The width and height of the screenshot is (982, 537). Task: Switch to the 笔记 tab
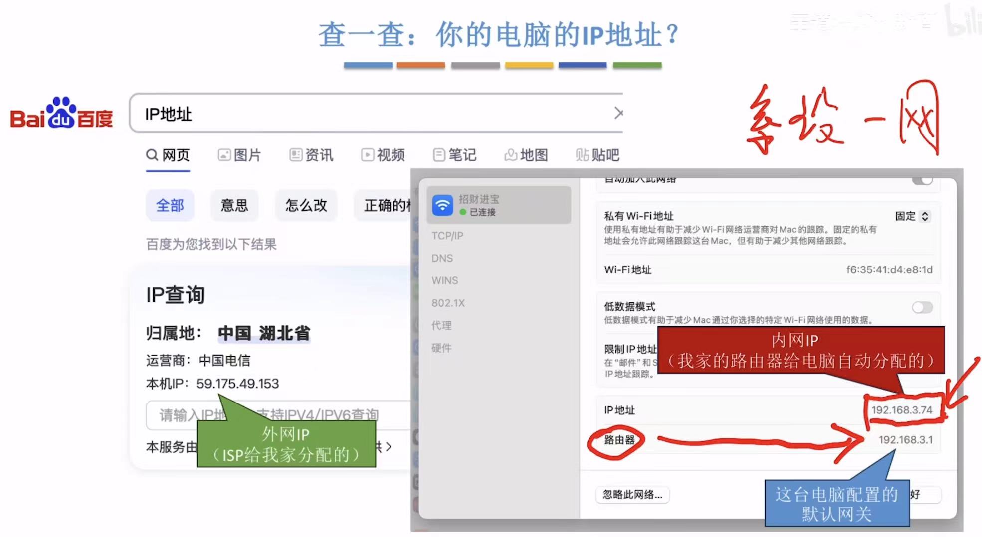click(x=454, y=155)
